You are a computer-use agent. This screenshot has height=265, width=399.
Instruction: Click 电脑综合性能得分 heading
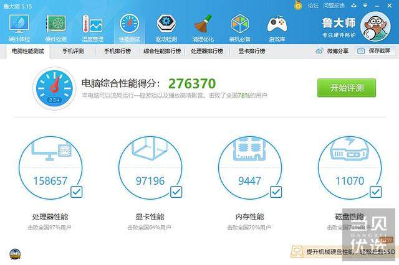tap(121, 83)
